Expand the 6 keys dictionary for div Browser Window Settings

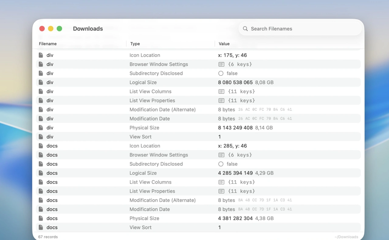pyautogui.click(x=221, y=64)
